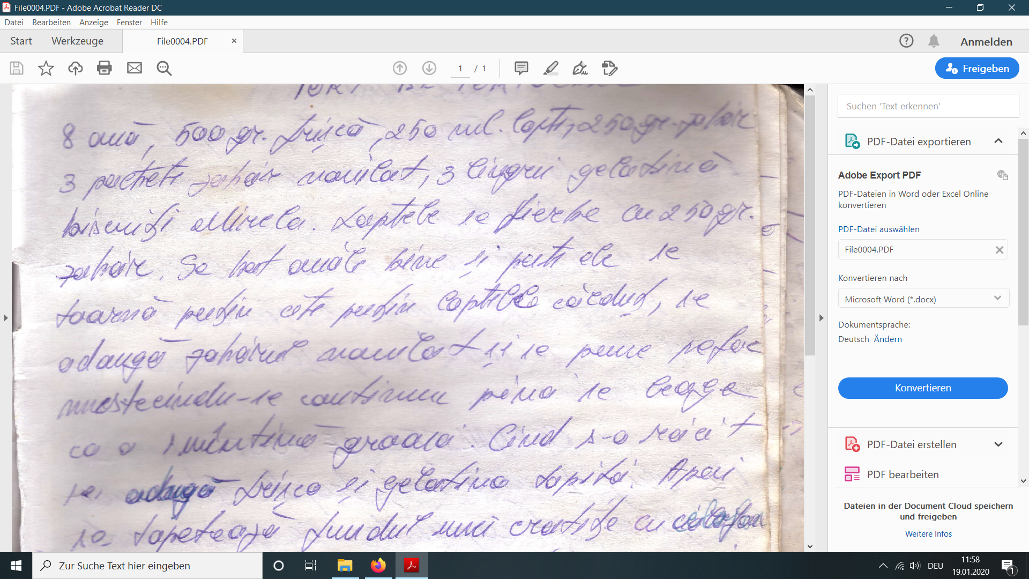Click the Save file icon

tap(17, 68)
